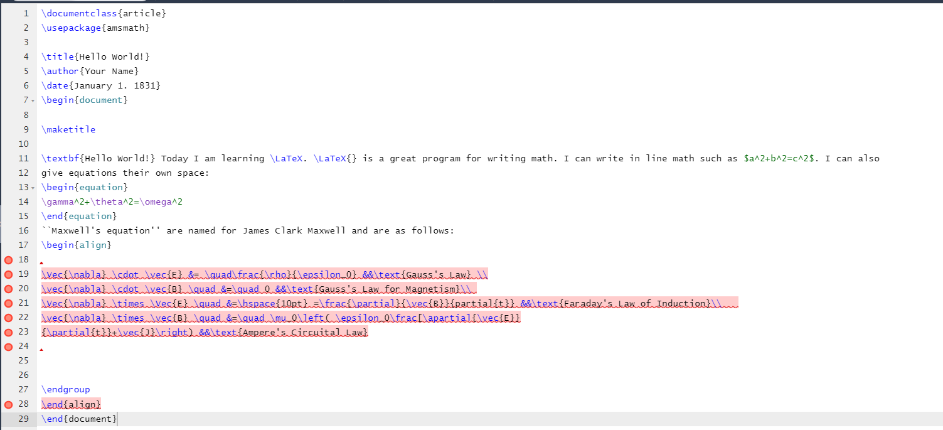Click the end{document} command on line 29
Screen dimensions: 943x430
[78, 419]
